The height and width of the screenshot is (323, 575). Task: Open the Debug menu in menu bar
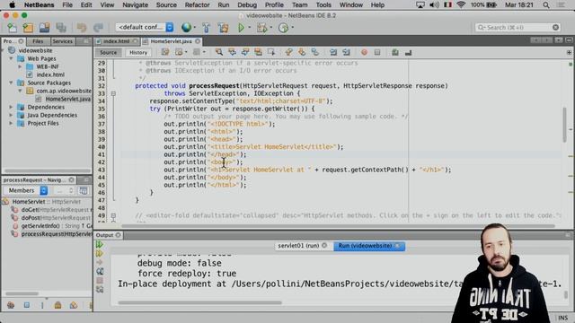(x=247, y=5)
